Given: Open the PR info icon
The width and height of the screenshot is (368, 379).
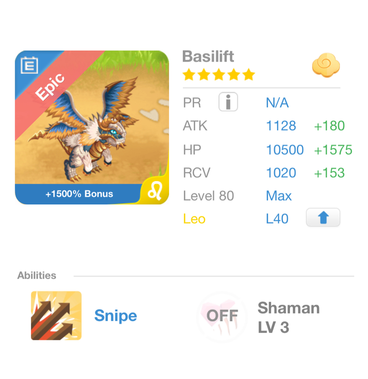Looking at the screenshot, I should 228,102.
